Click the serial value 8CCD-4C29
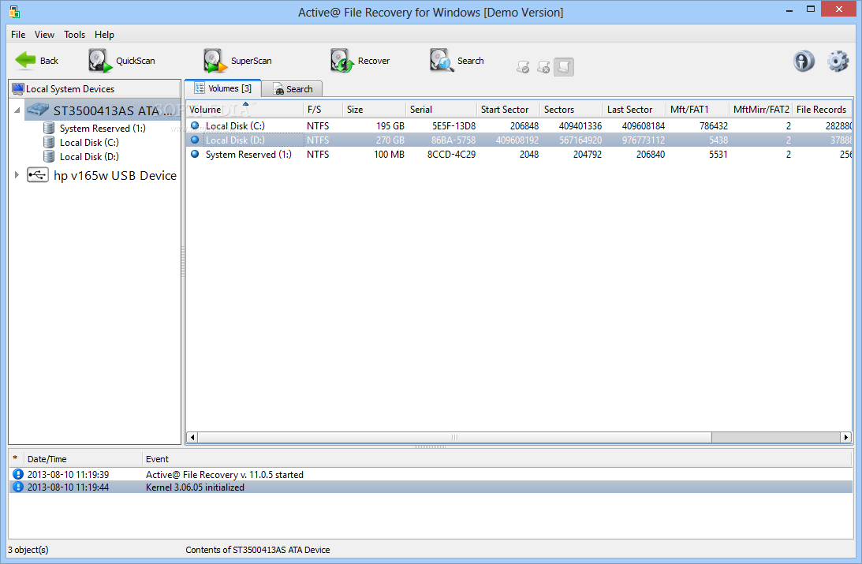The width and height of the screenshot is (862, 564). coord(451,155)
